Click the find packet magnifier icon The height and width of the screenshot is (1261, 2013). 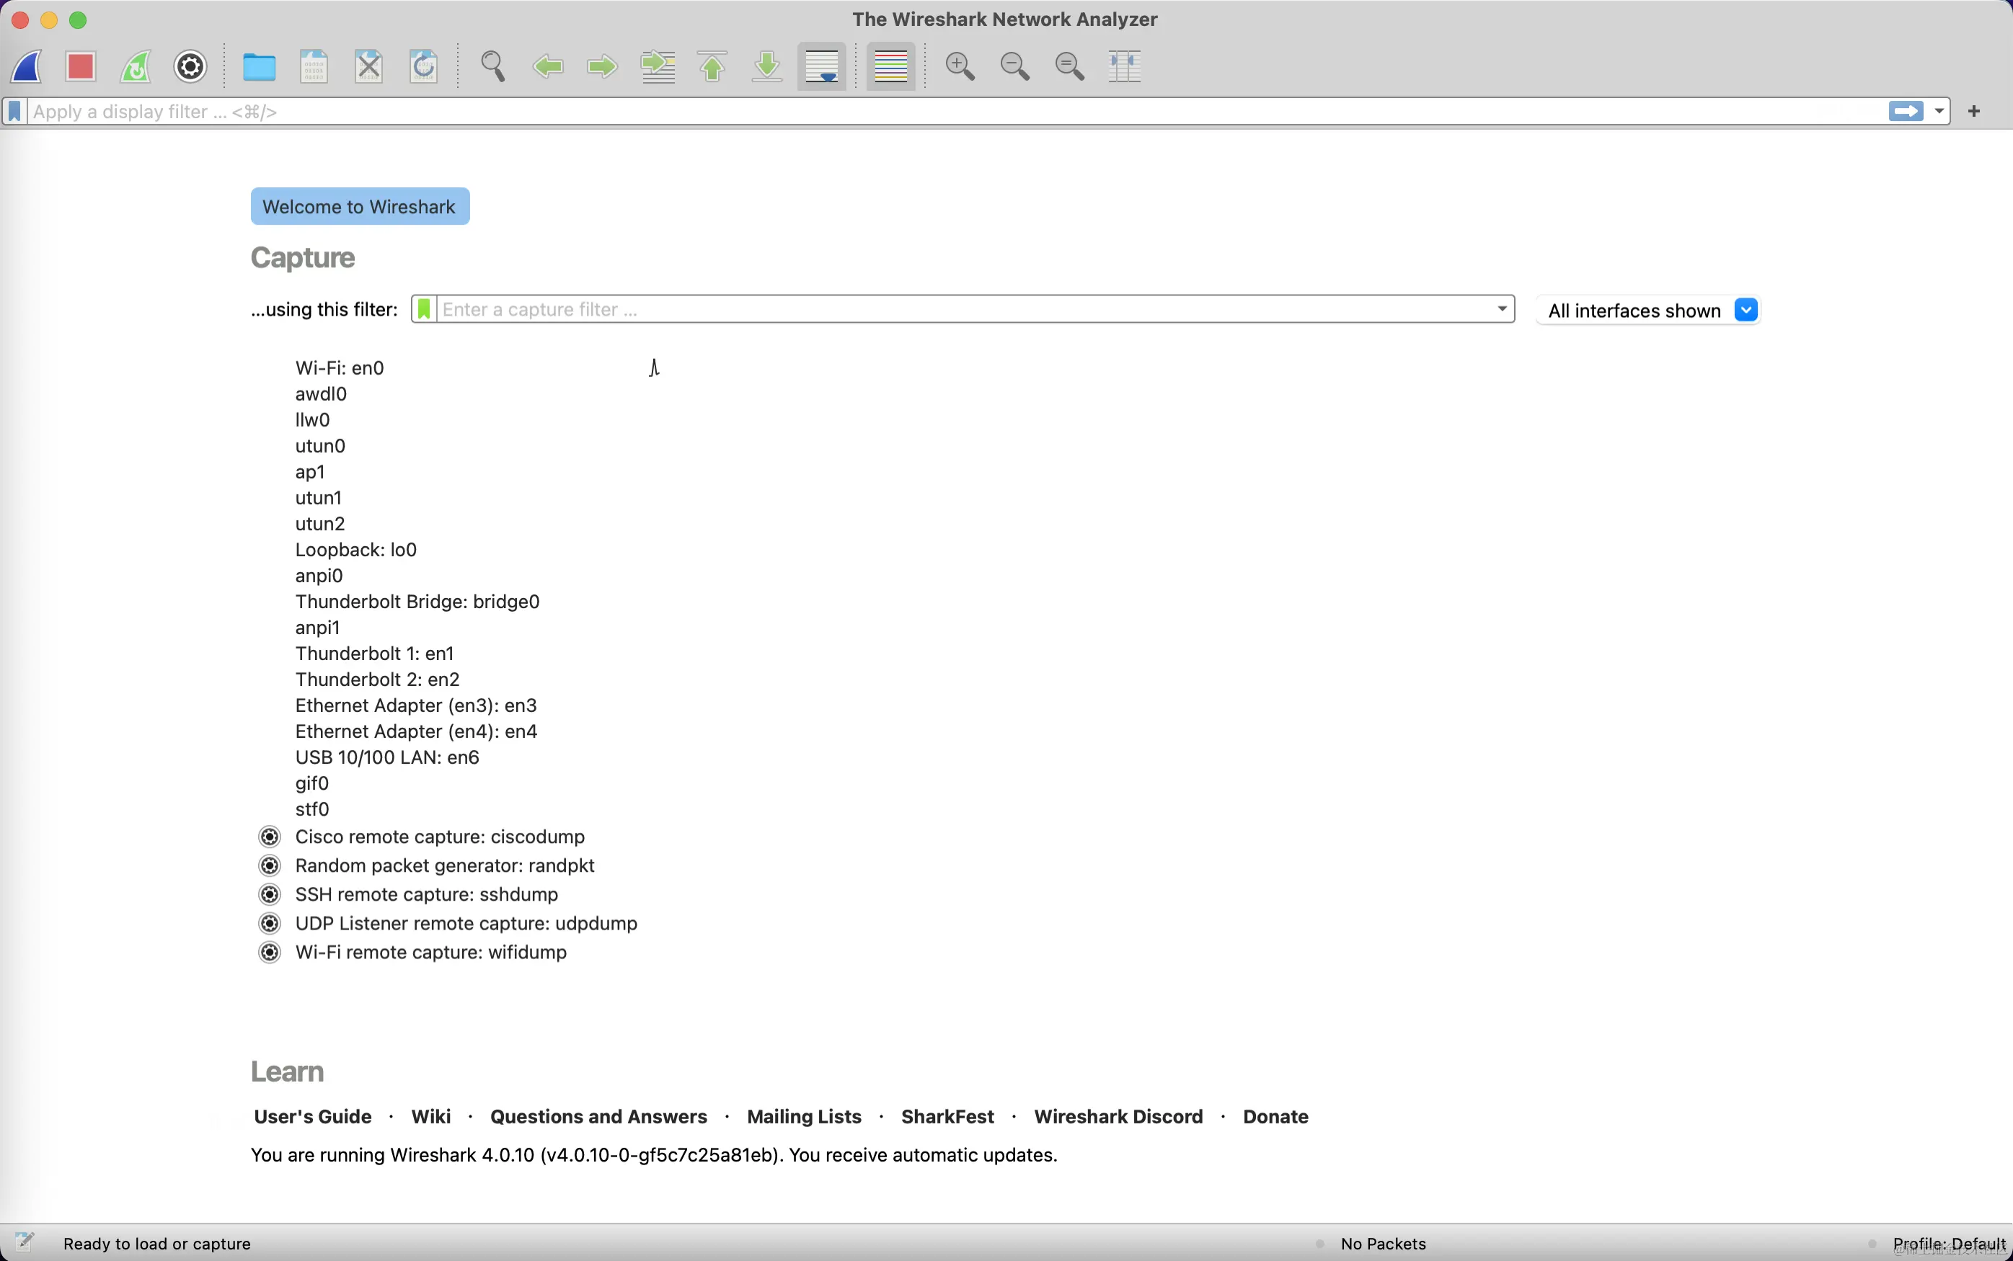[492, 66]
